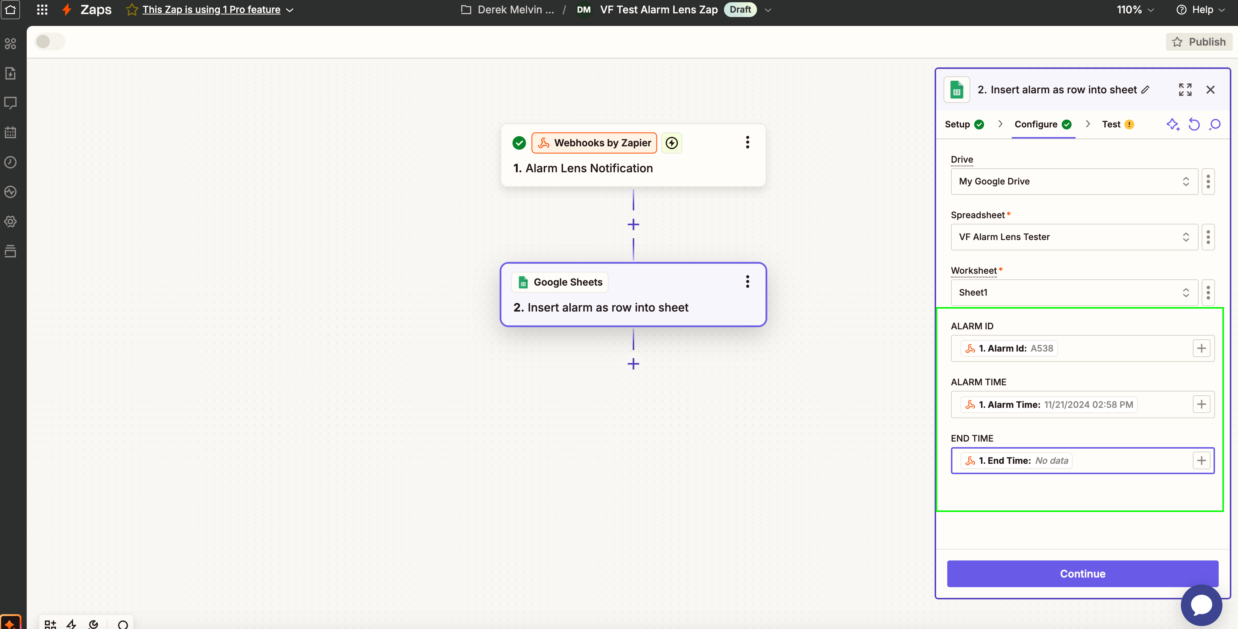
Task: Click the Publish button
Action: pyautogui.click(x=1199, y=42)
